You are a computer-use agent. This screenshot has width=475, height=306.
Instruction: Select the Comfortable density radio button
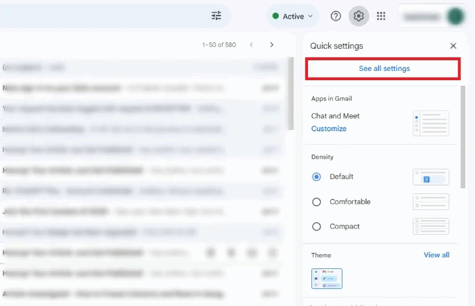317,202
